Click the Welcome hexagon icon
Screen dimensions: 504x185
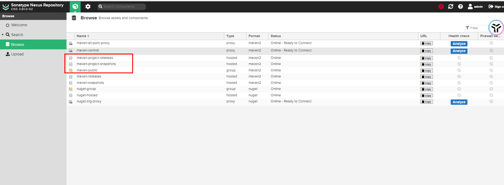[7, 25]
